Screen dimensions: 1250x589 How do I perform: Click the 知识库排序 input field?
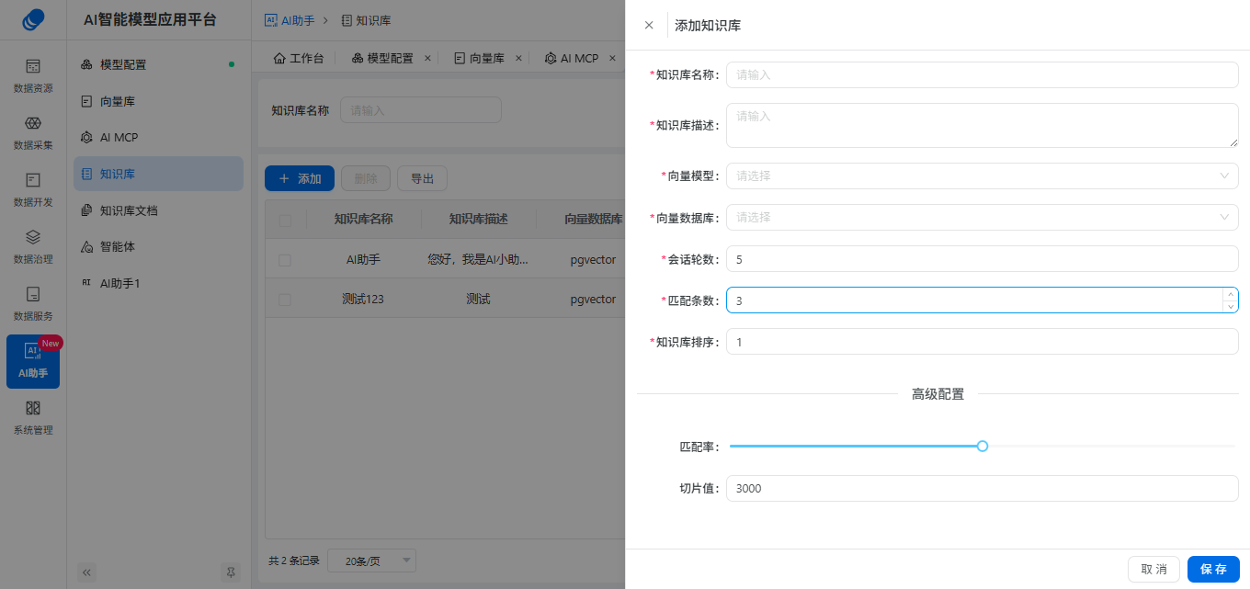point(982,342)
